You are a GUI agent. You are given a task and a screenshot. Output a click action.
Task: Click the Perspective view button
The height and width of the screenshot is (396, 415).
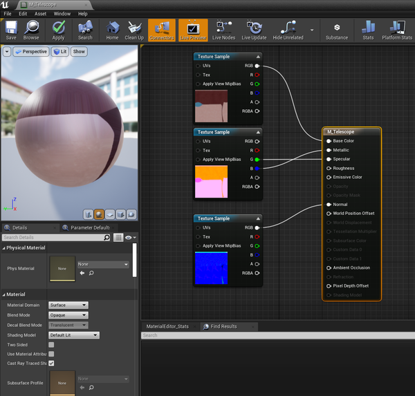coord(31,52)
